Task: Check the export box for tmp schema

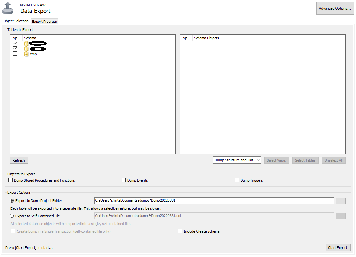Action: pos(15,54)
